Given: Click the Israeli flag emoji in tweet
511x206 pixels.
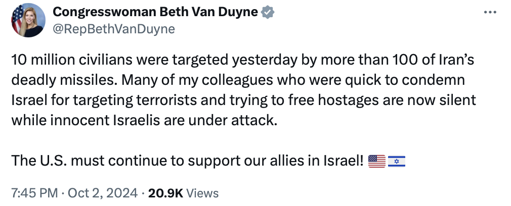Looking at the screenshot, I should (x=396, y=162).
